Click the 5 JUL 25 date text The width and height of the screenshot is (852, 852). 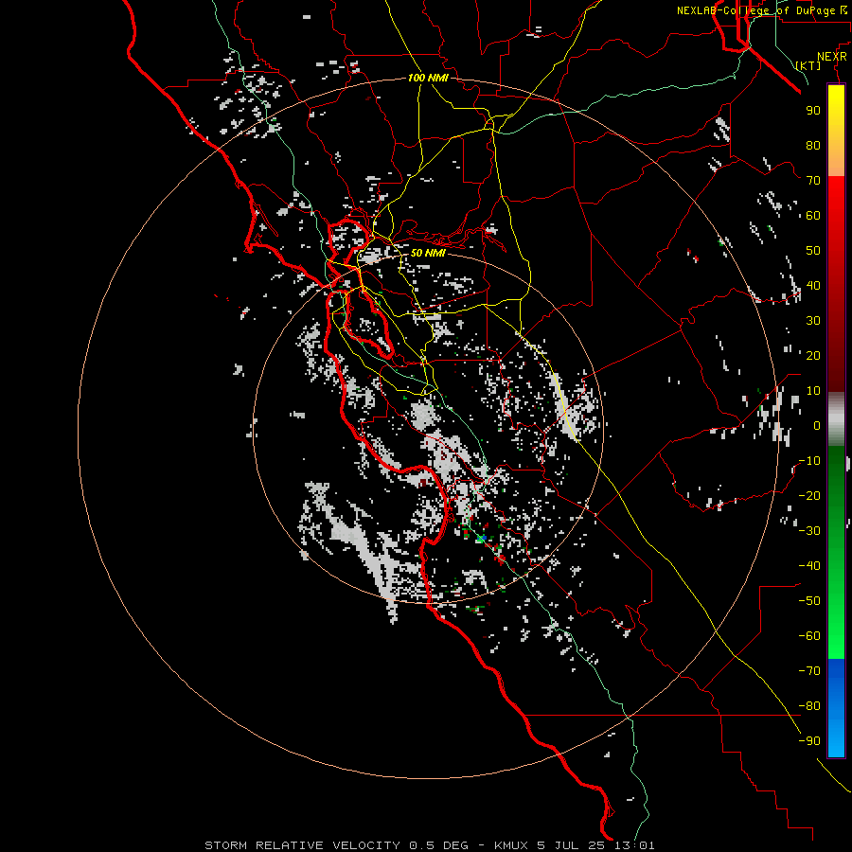click(x=572, y=845)
